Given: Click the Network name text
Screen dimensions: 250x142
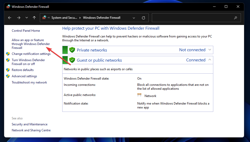Looking at the screenshot, I should (150, 96).
